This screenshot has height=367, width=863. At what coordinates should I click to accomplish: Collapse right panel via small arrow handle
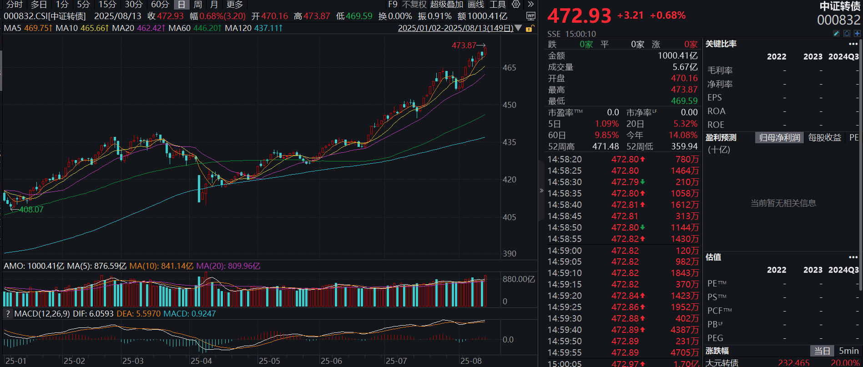click(x=541, y=191)
